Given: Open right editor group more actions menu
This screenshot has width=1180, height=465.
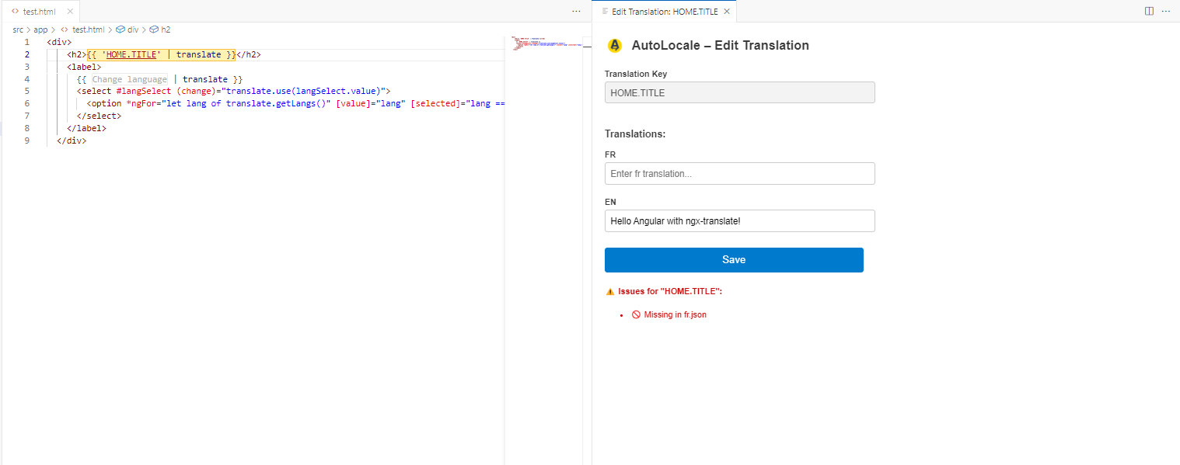Looking at the screenshot, I should 1166,12.
